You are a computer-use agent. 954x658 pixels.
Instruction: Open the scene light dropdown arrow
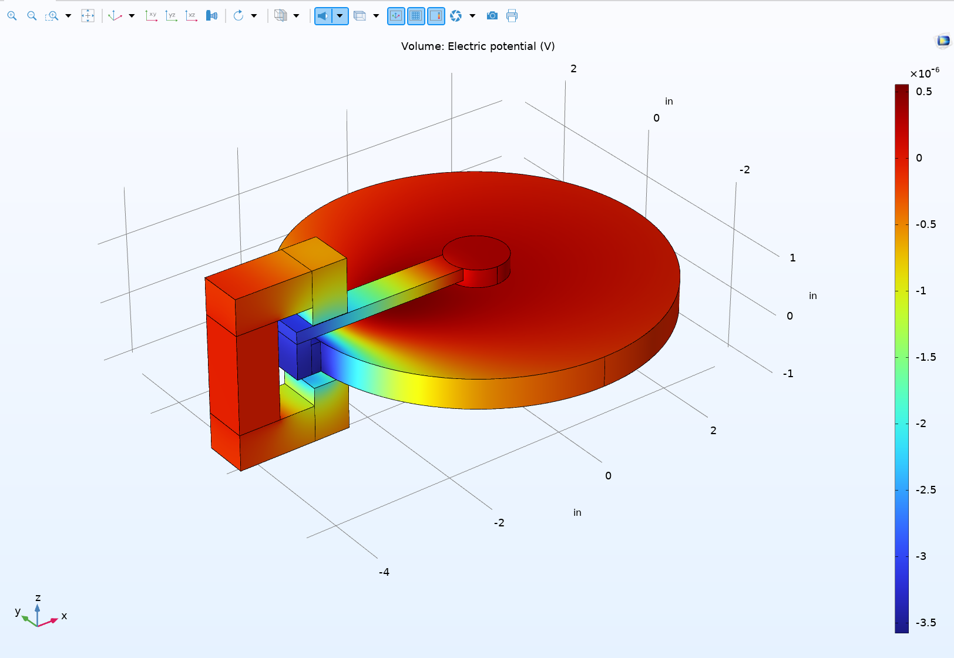[x=340, y=16]
